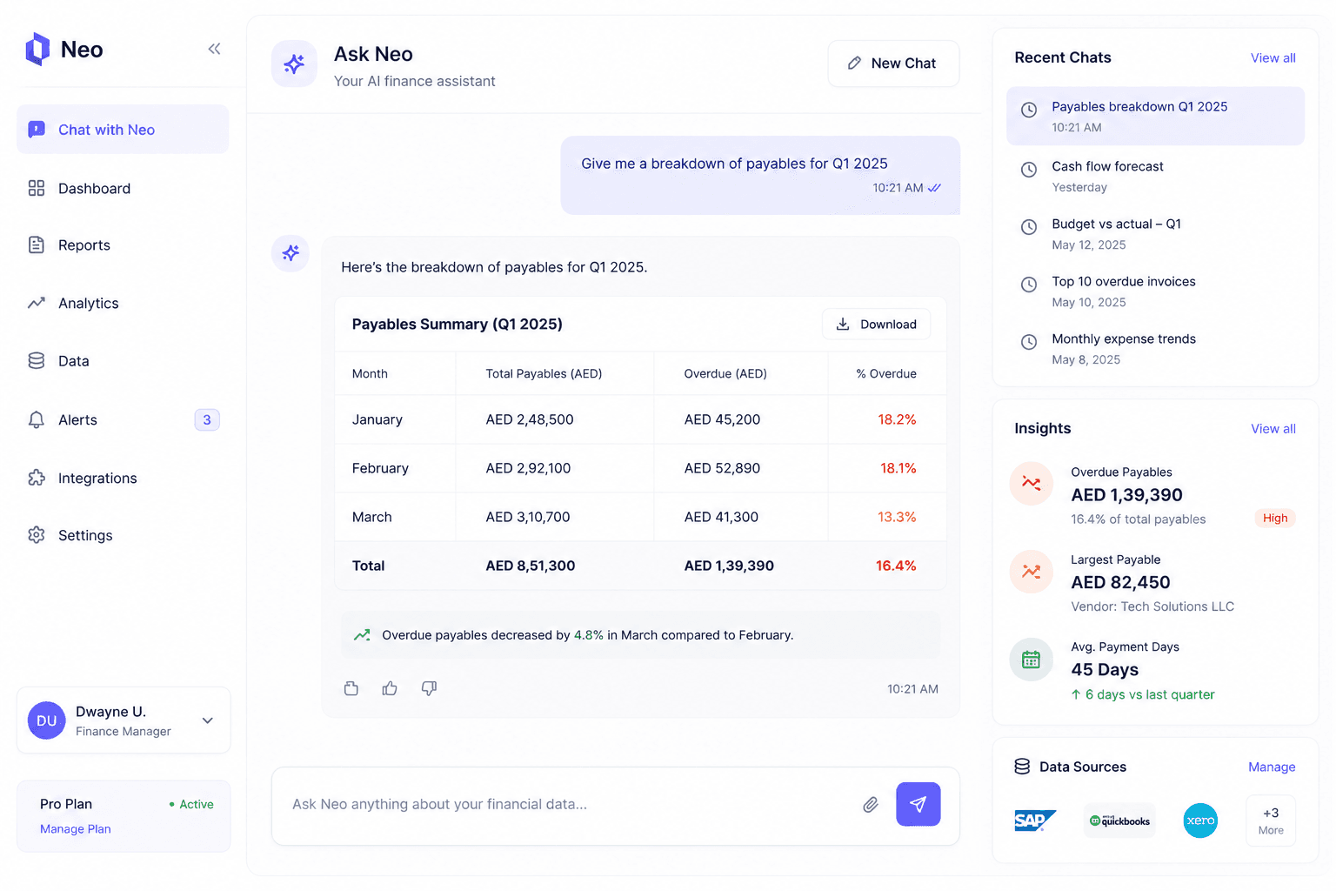Switch to Analytics
Image resolution: width=1336 pixels, height=891 pixels.
[123, 304]
